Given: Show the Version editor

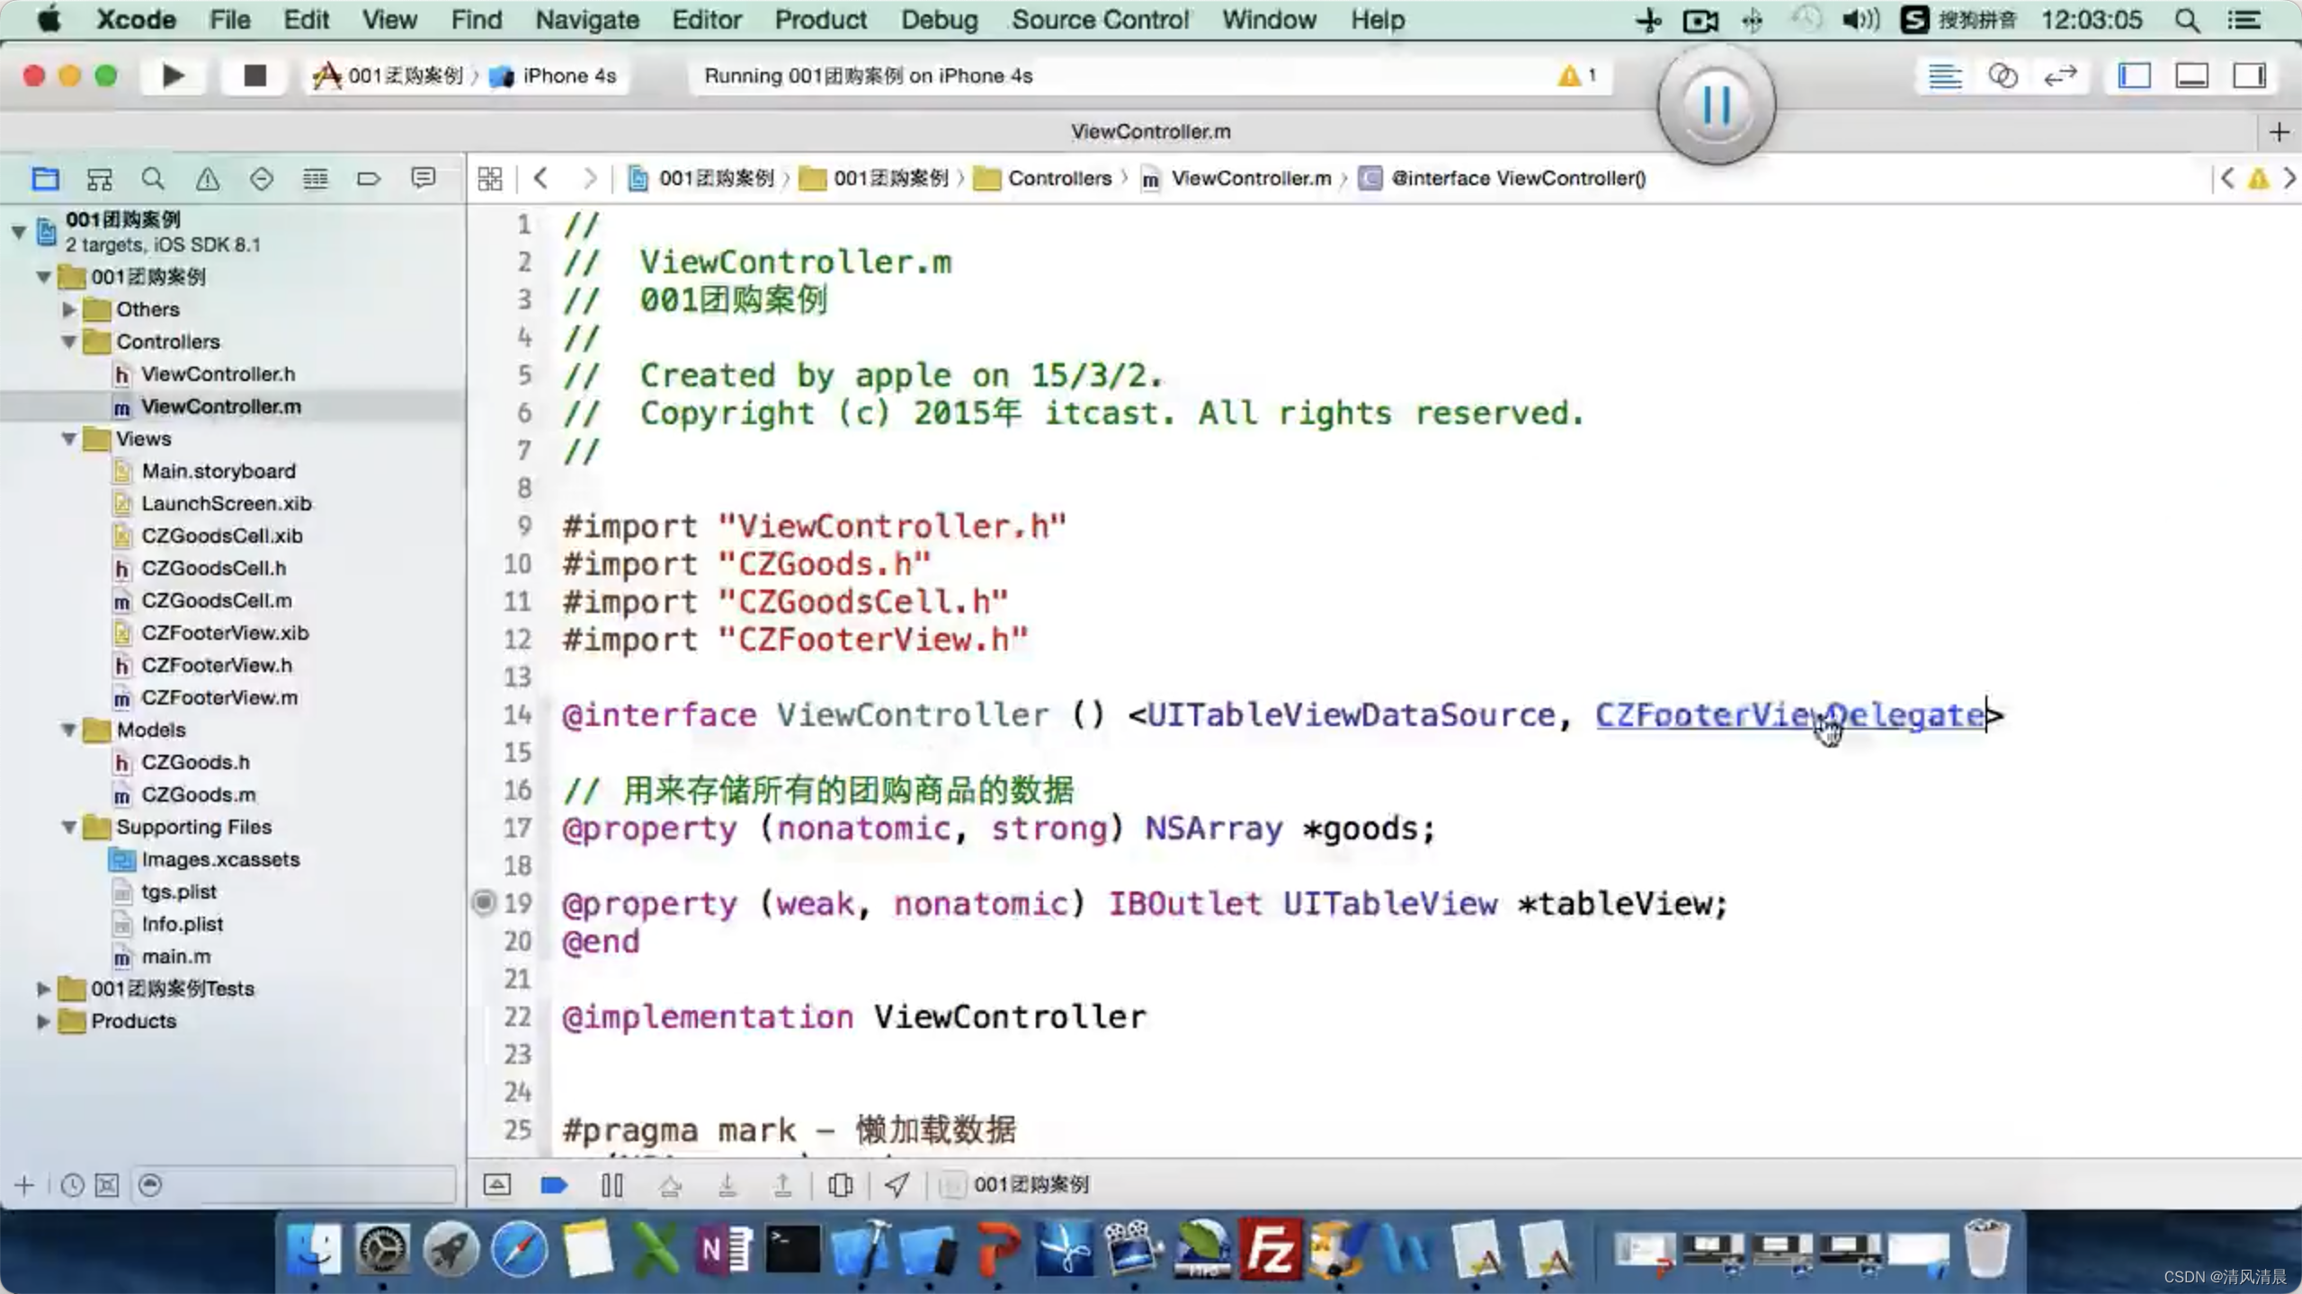Looking at the screenshot, I should coord(2060,76).
